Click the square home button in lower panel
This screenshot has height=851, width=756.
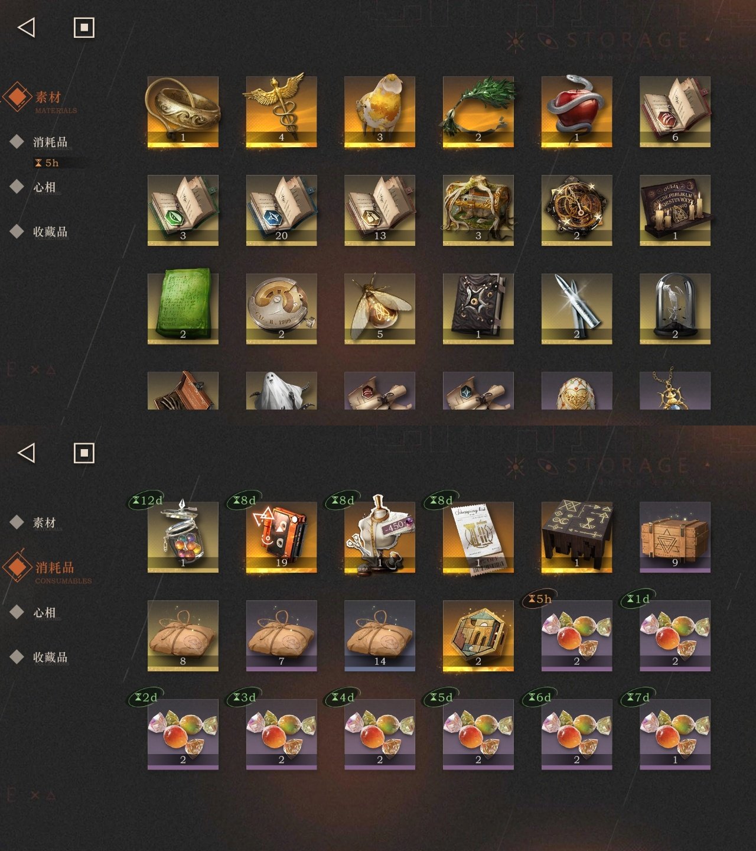pos(84,453)
